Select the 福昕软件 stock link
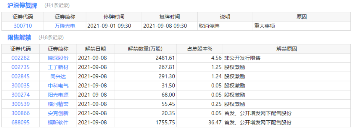The image size is (354, 128). [x=58, y=122]
